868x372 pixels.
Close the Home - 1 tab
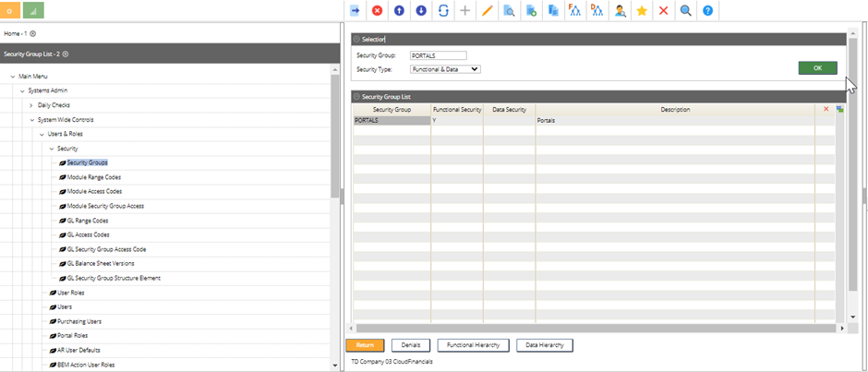[x=32, y=34]
